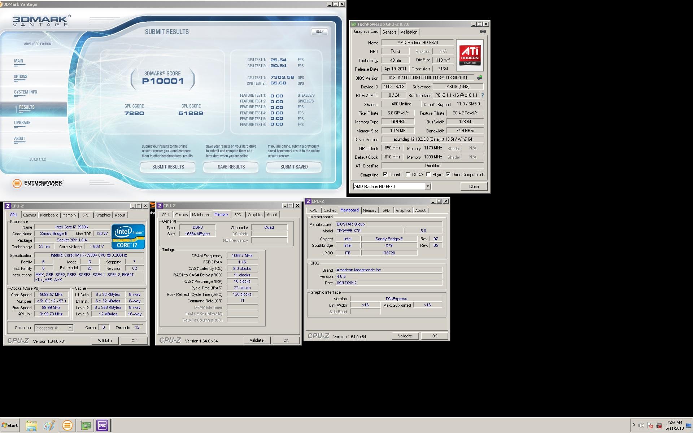
Task: Toggle the PhysX checkbox
Action: pos(428,175)
